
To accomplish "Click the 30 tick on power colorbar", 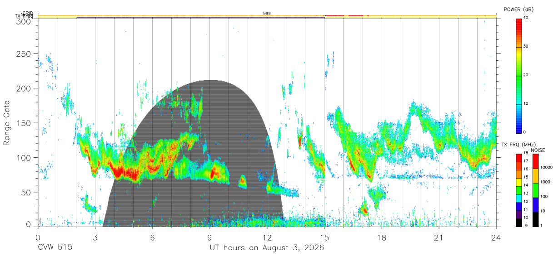I will [526, 46].
